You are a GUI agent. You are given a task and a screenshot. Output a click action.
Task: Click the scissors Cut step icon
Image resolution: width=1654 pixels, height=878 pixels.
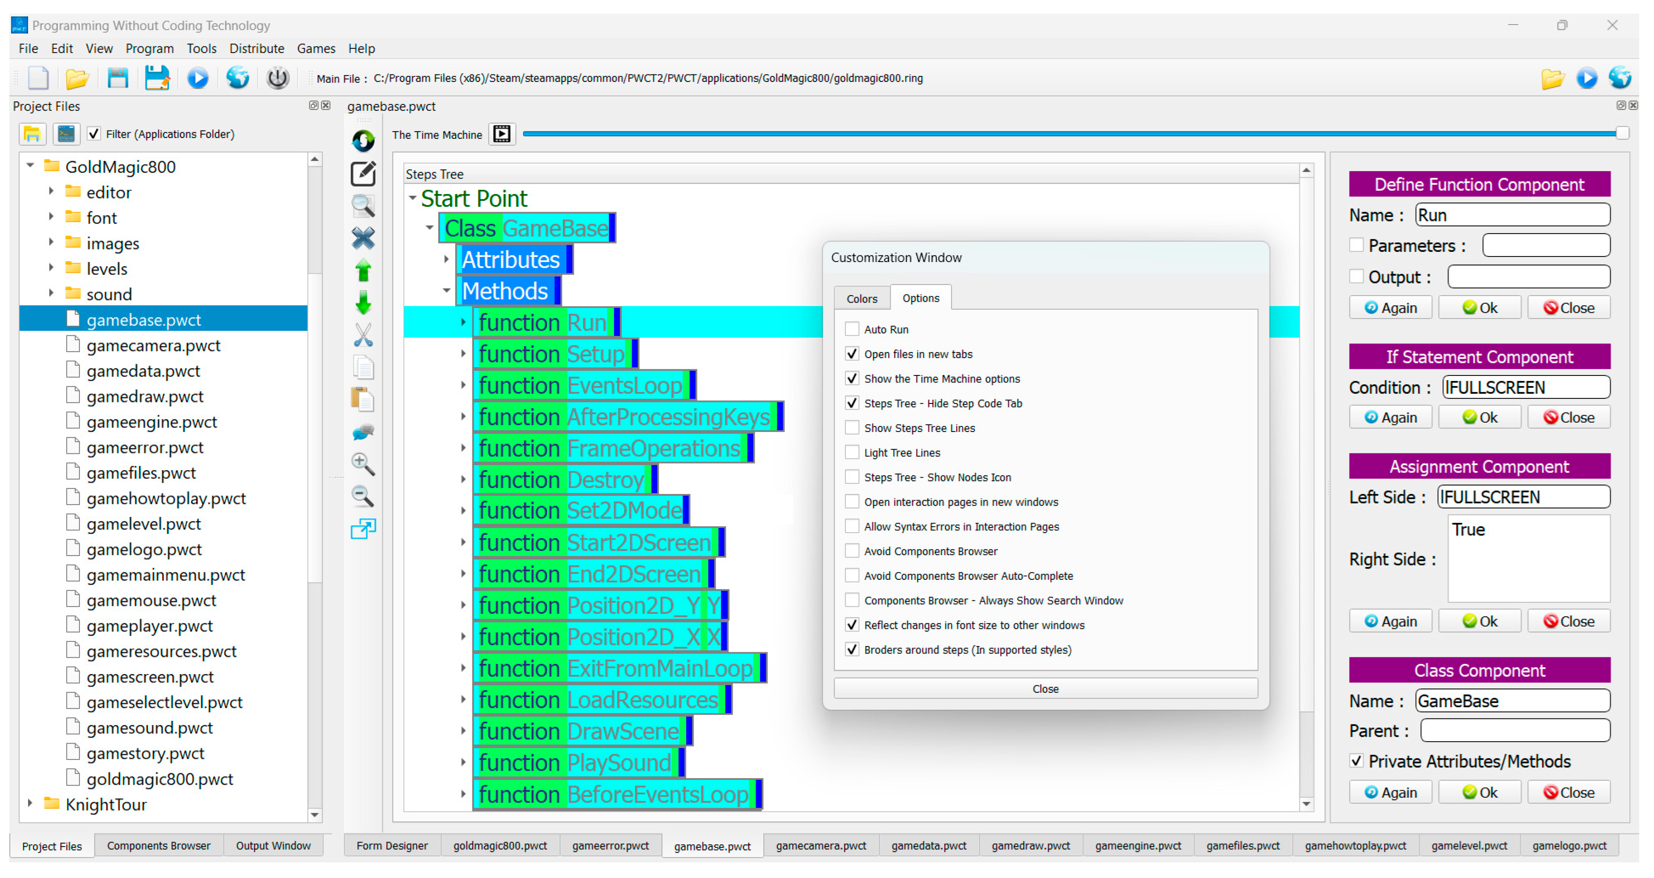[x=364, y=335]
